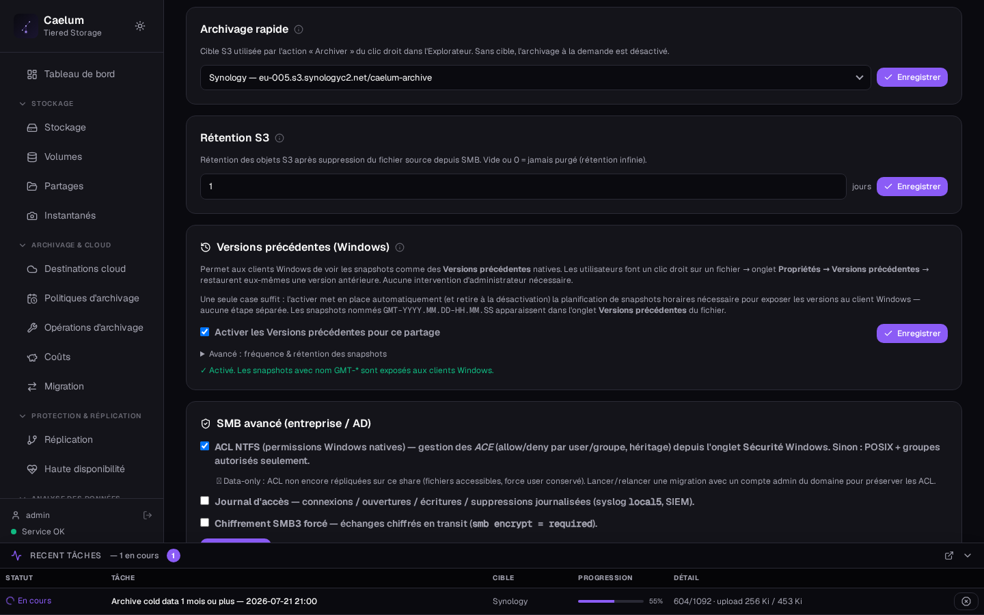Image resolution: width=984 pixels, height=615 pixels.
Task: Click the Rétention S3 days input field
Action: [x=523, y=187]
